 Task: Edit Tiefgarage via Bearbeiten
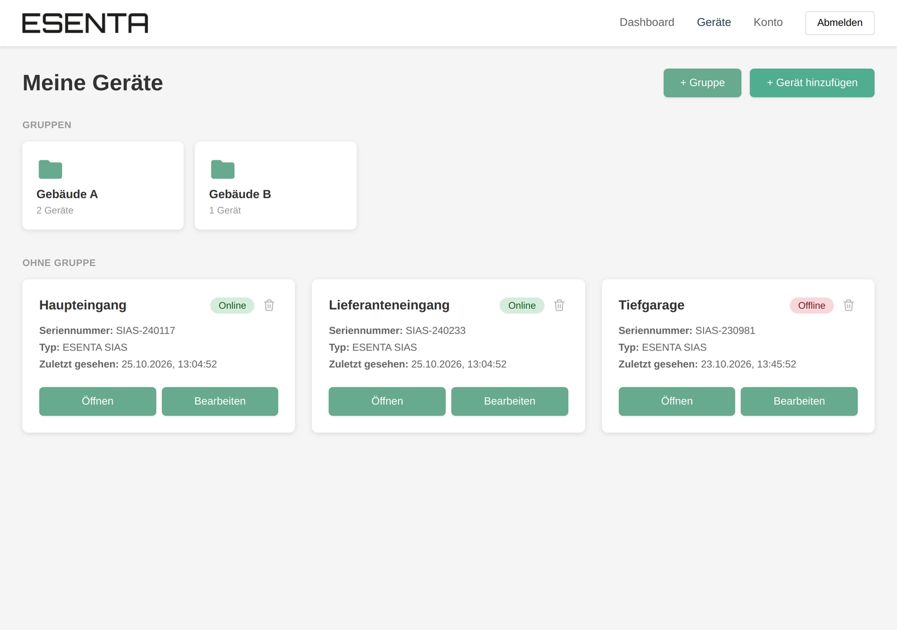coord(799,401)
